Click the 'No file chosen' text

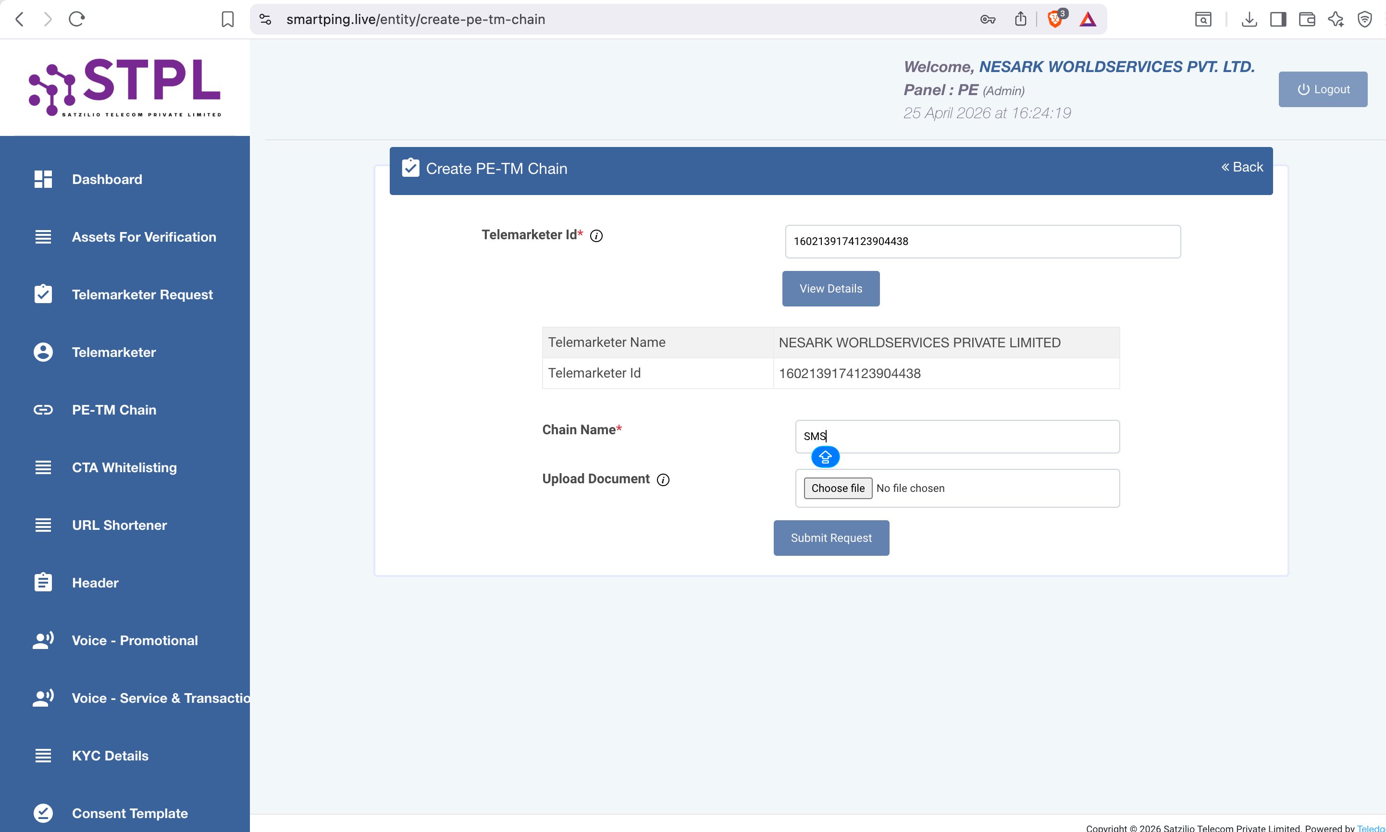coord(910,489)
